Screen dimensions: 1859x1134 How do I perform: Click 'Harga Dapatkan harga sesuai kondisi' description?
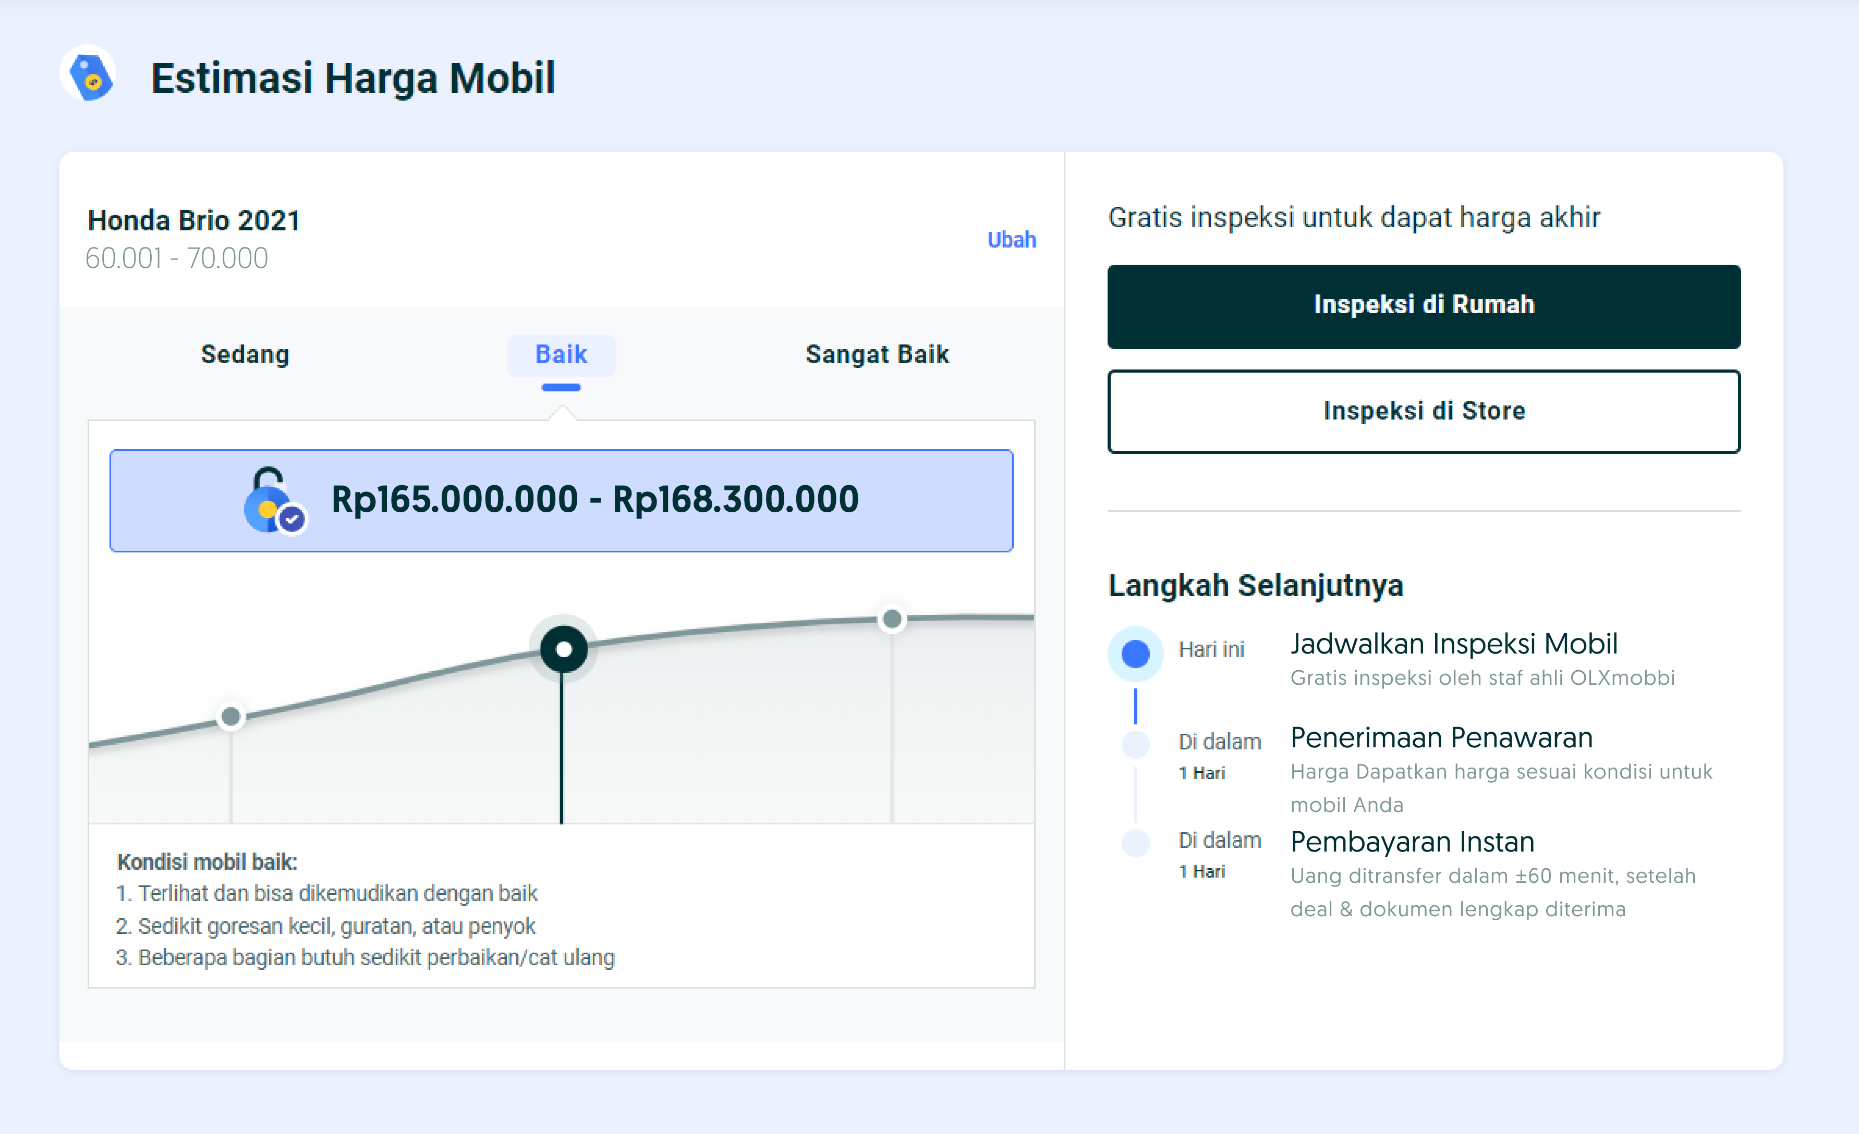1501,788
